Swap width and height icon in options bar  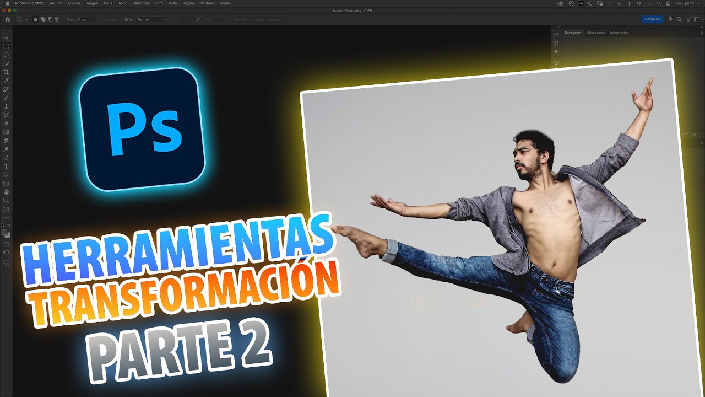coord(198,19)
